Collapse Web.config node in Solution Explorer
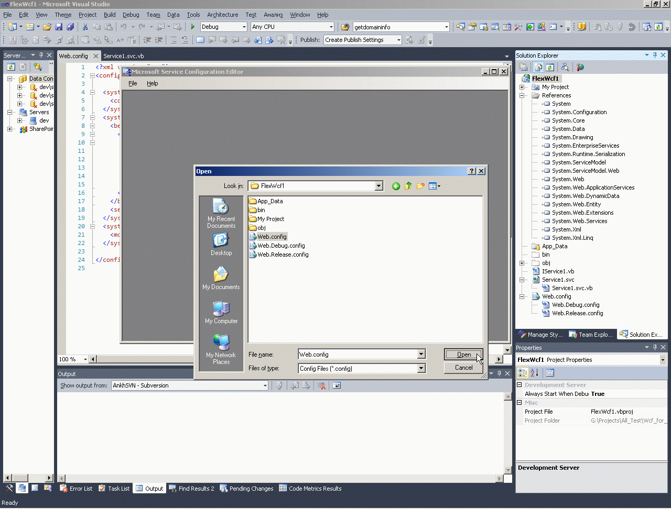This screenshot has height=509, width=671. coord(522,297)
